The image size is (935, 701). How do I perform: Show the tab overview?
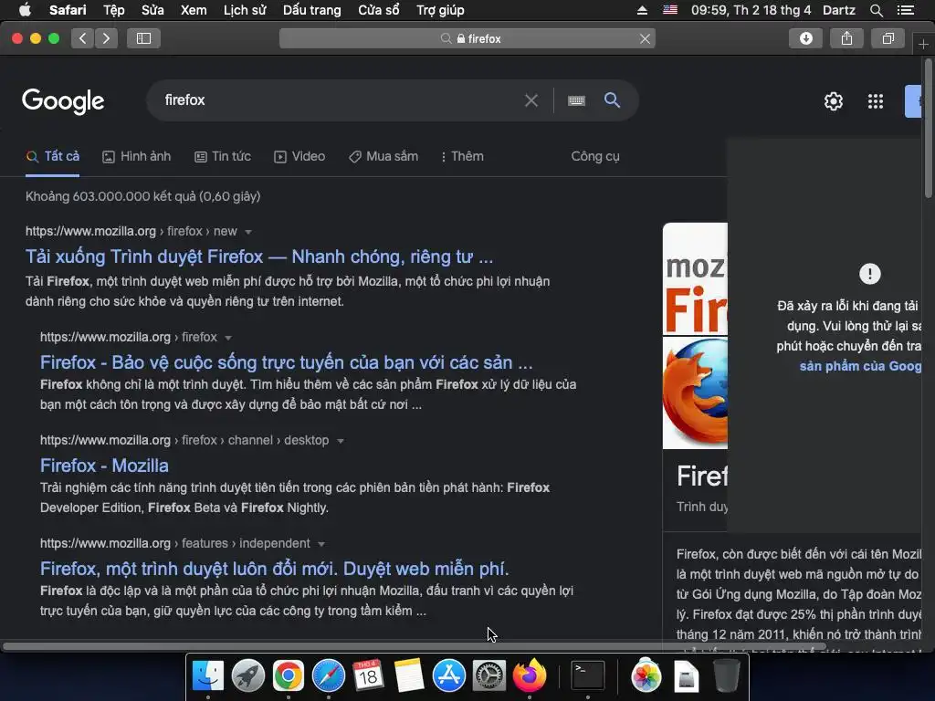(x=888, y=38)
